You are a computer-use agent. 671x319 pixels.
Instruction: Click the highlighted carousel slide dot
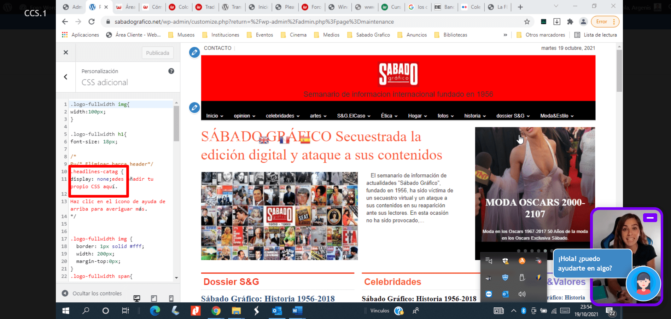[x=545, y=251]
